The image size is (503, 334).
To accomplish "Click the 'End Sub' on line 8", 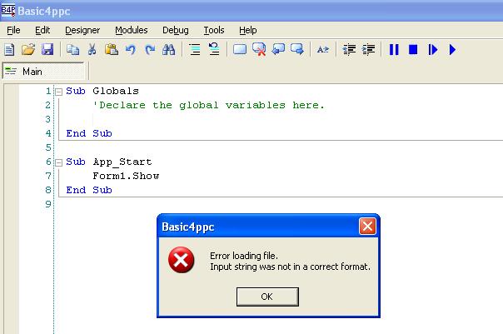I will tap(89, 190).
